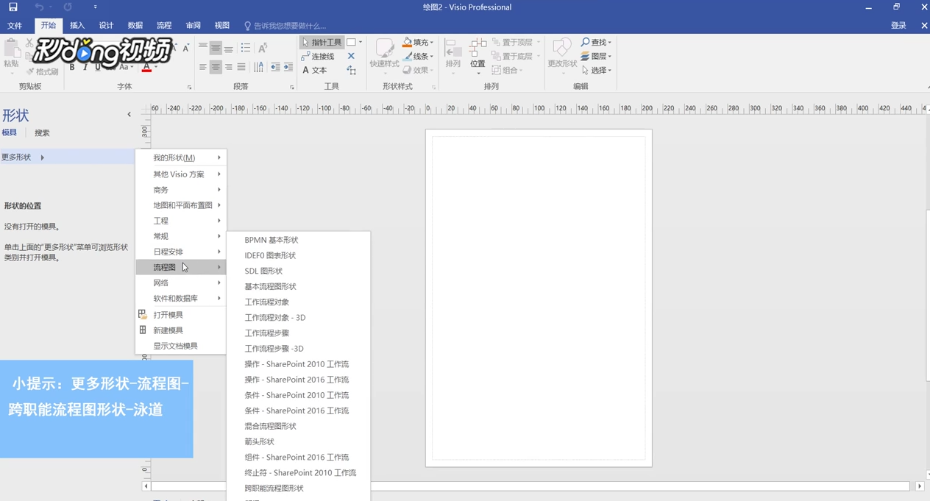
Task: Toggle Italic formatting
Action: pos(85,67)
